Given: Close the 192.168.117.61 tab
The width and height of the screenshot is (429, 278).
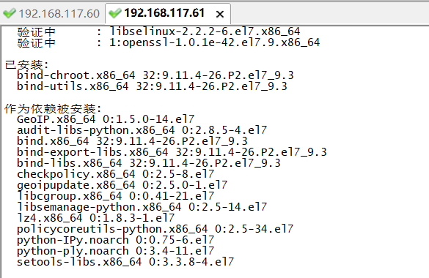Looking at the screenshot, I should coord(220,14).
